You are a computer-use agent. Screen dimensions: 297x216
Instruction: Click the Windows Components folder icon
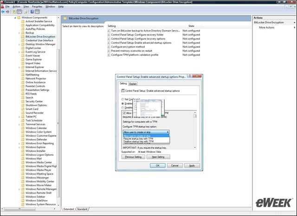19,18
